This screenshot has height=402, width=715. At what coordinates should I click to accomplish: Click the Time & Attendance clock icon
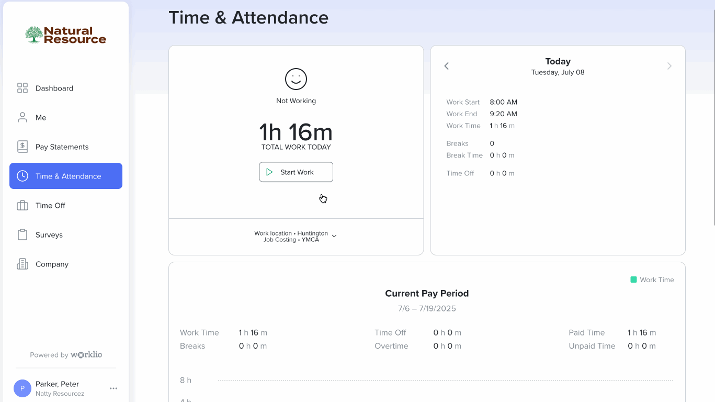[x=22, y=176]
